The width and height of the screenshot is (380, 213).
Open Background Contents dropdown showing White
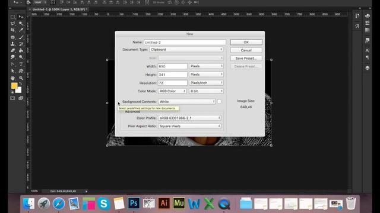(187, 102)
